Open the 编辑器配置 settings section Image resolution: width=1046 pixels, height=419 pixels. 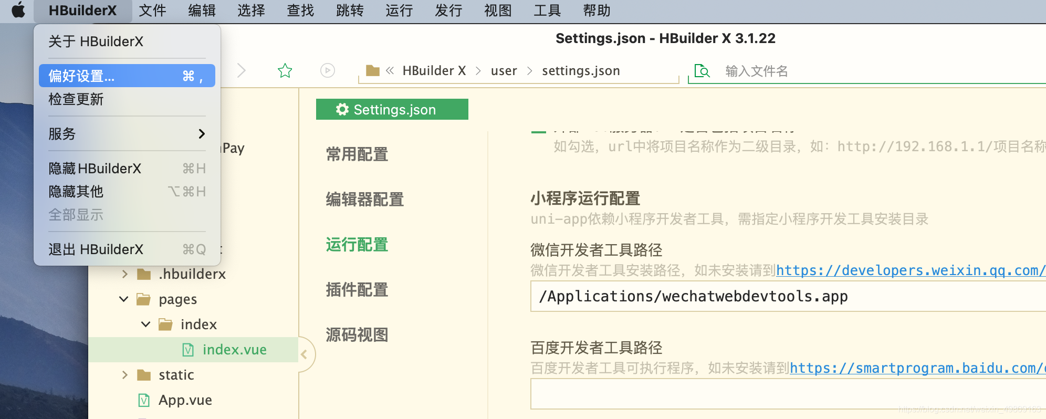tap(365, 200)
